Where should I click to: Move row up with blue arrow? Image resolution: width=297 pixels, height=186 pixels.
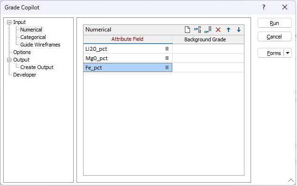pos(228,30)
